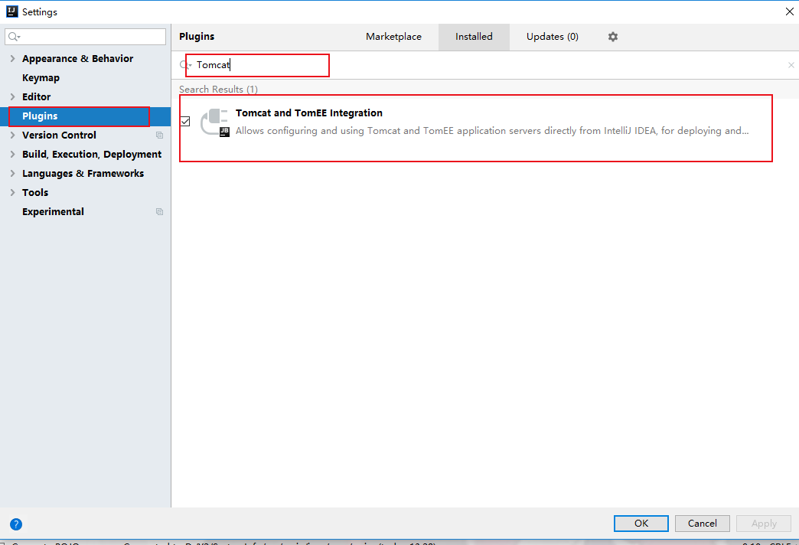Select Keymap in the settings tree
This screenshot has height=545, width=799.
click(41, 78)
